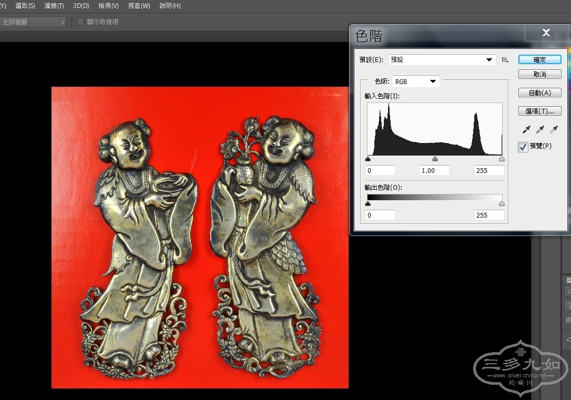Close the Levels (色階) dialog

point(546,33)
